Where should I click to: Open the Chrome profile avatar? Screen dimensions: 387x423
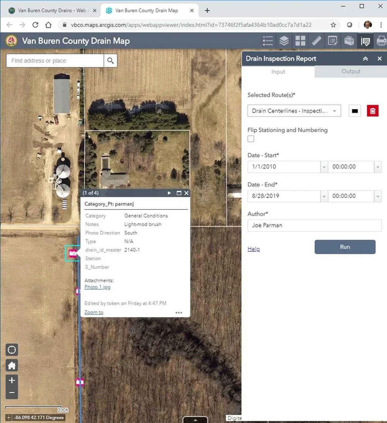tap(368, 25)
